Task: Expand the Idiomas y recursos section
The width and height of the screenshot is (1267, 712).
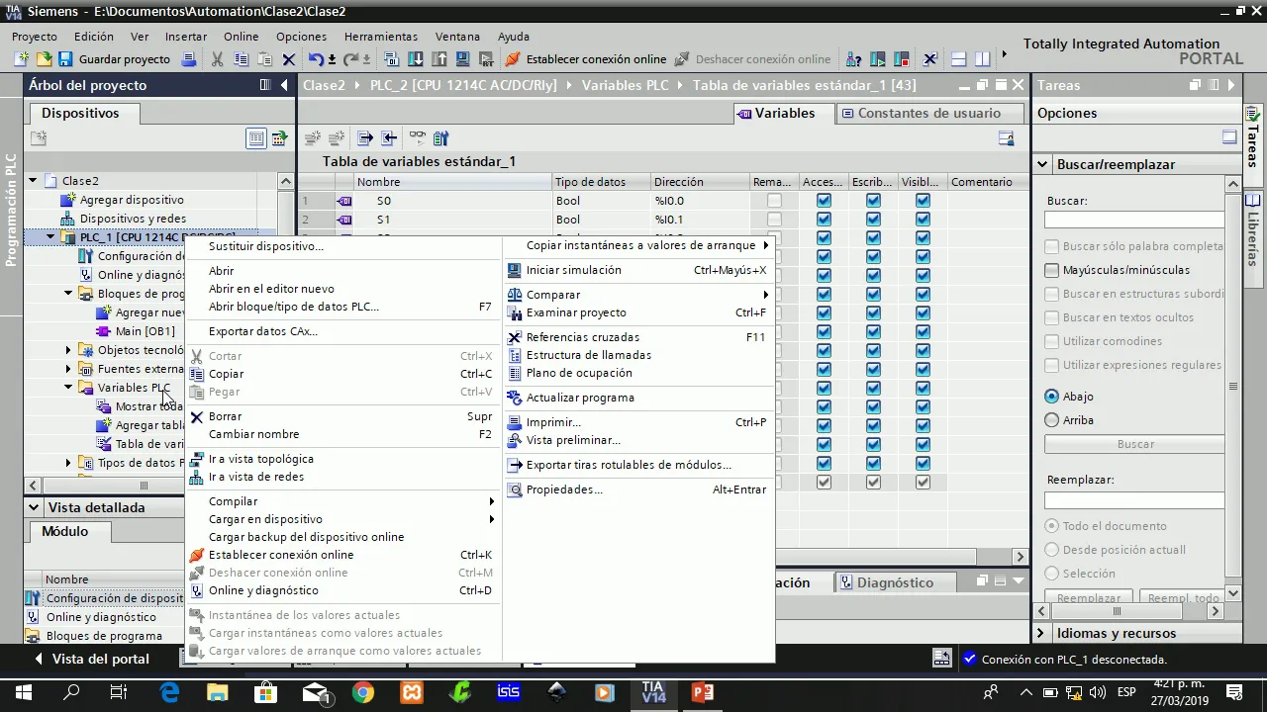Action: tap(1041, 633)
